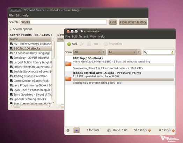Open second All filter dropdown in Transmission
183x143 pixels.
pyautogui.click(x=124, y=52)
